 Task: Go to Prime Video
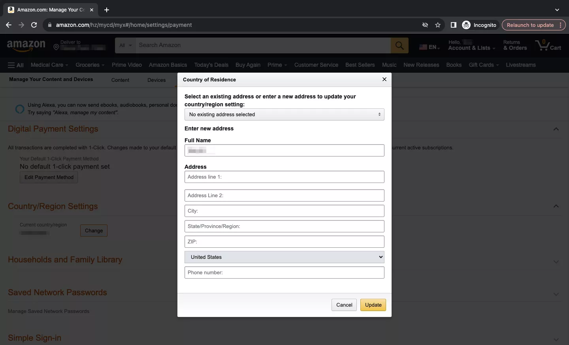(126, 65)
